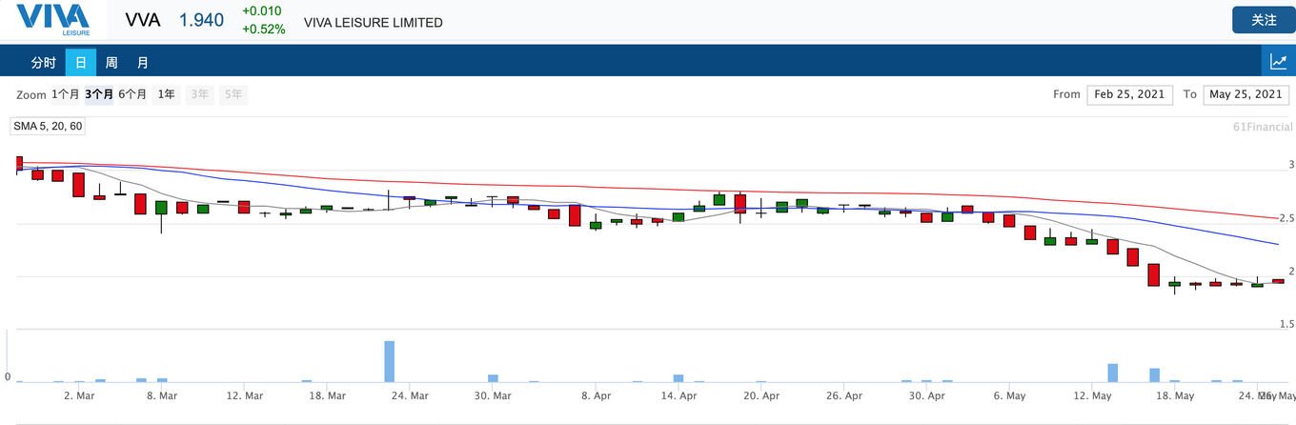1296x425 pixels.
Task: Click the 18. May date axis label
Action: pos(1175,395)
